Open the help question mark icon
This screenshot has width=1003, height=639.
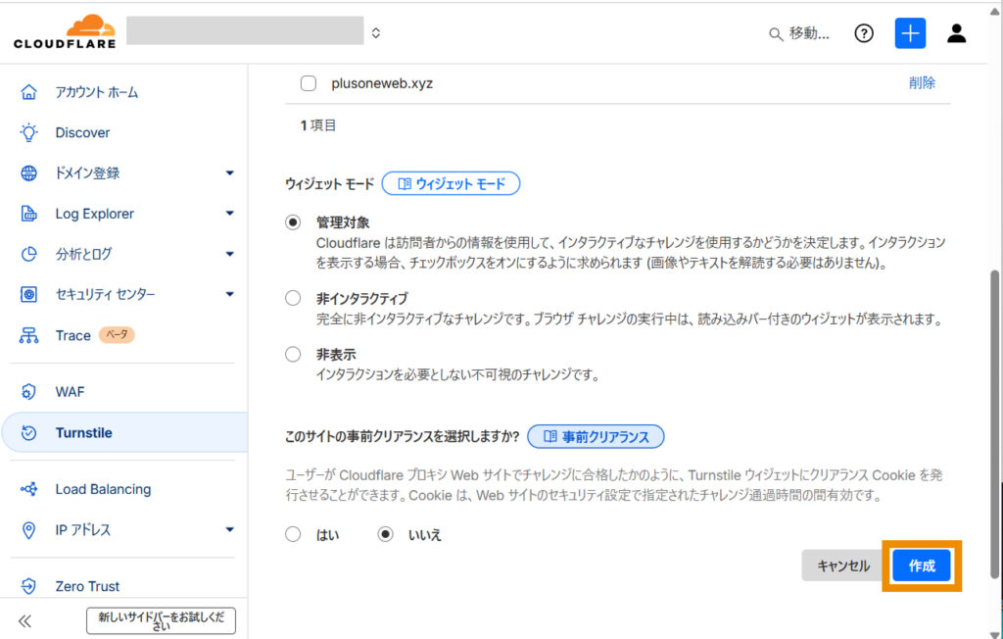coord(863,33)
